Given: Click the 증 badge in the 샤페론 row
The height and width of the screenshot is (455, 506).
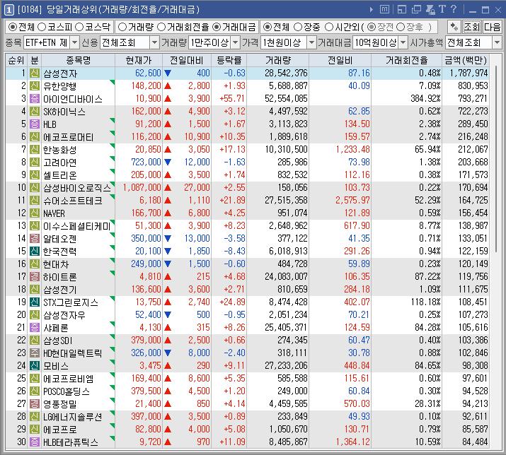Looking at the screenshot, I should pos(35,328).
